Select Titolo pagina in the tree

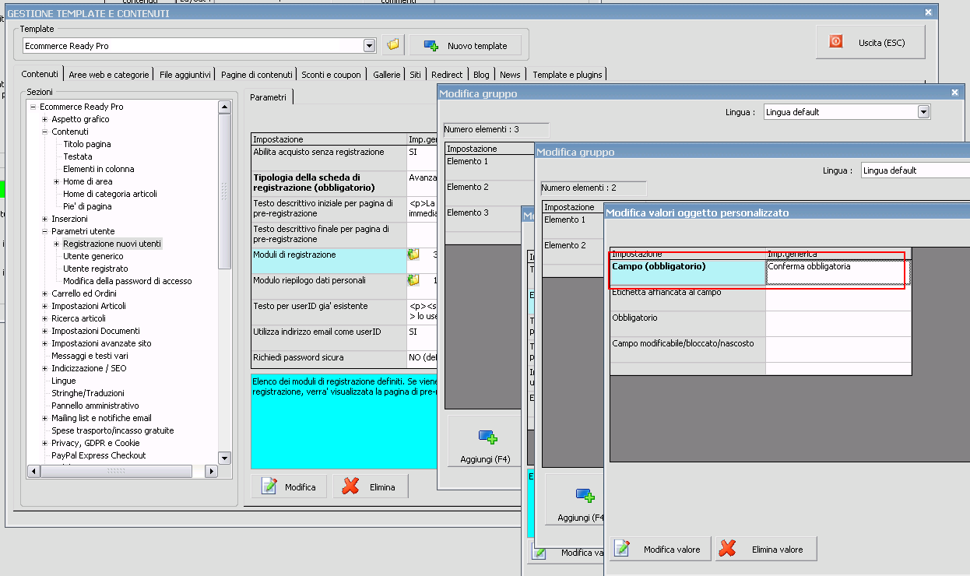[87, 144]
